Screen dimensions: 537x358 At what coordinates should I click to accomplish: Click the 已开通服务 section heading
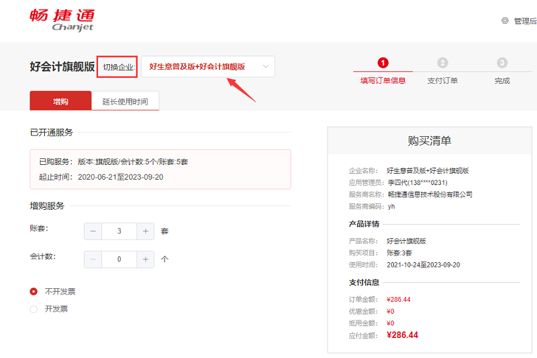click(52, 132)
